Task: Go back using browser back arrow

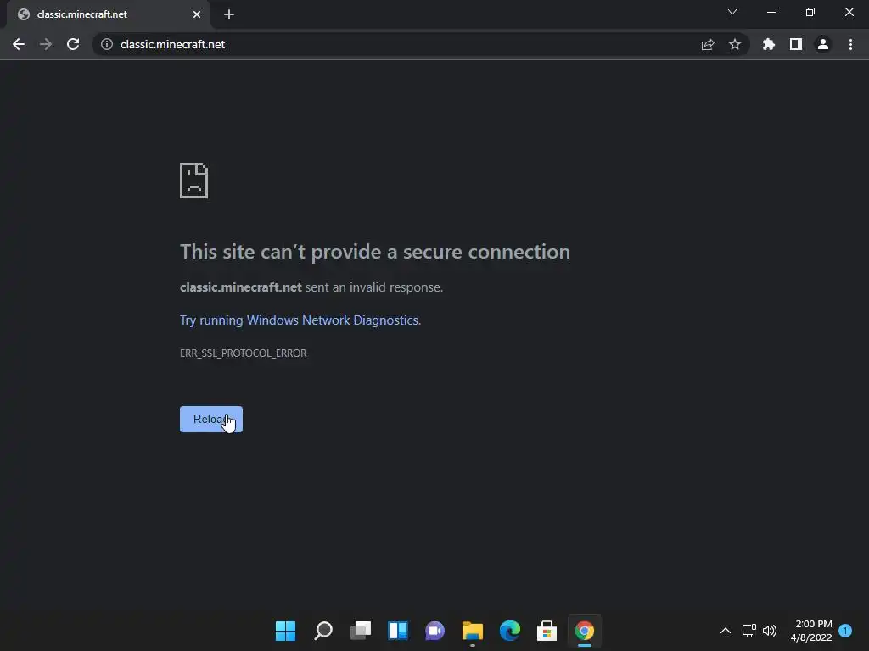Action: (19, 44)
